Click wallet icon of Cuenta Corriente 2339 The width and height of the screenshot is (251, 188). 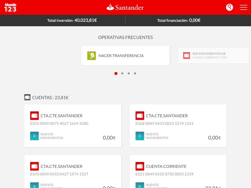coord(140,166)
